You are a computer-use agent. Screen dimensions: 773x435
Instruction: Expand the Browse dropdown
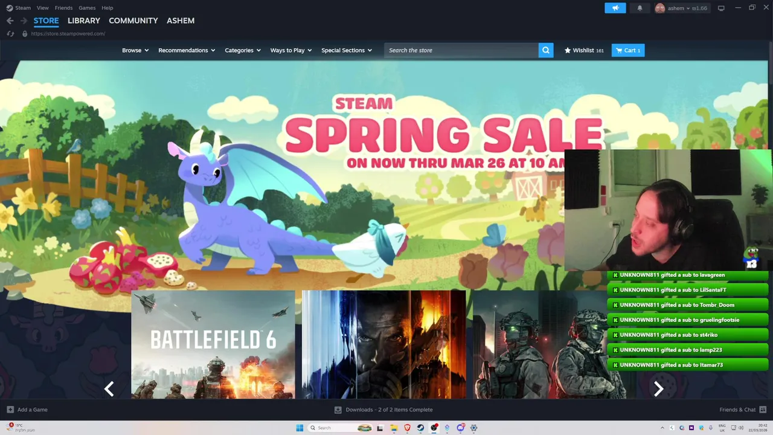135,50
